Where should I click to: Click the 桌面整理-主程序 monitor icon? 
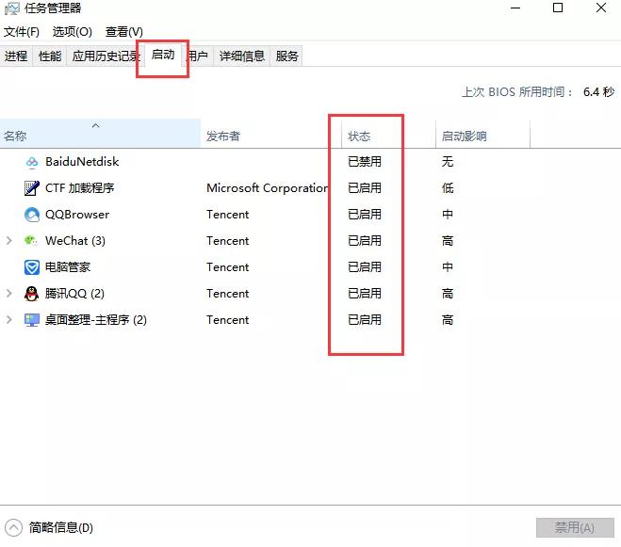point(32,320)
